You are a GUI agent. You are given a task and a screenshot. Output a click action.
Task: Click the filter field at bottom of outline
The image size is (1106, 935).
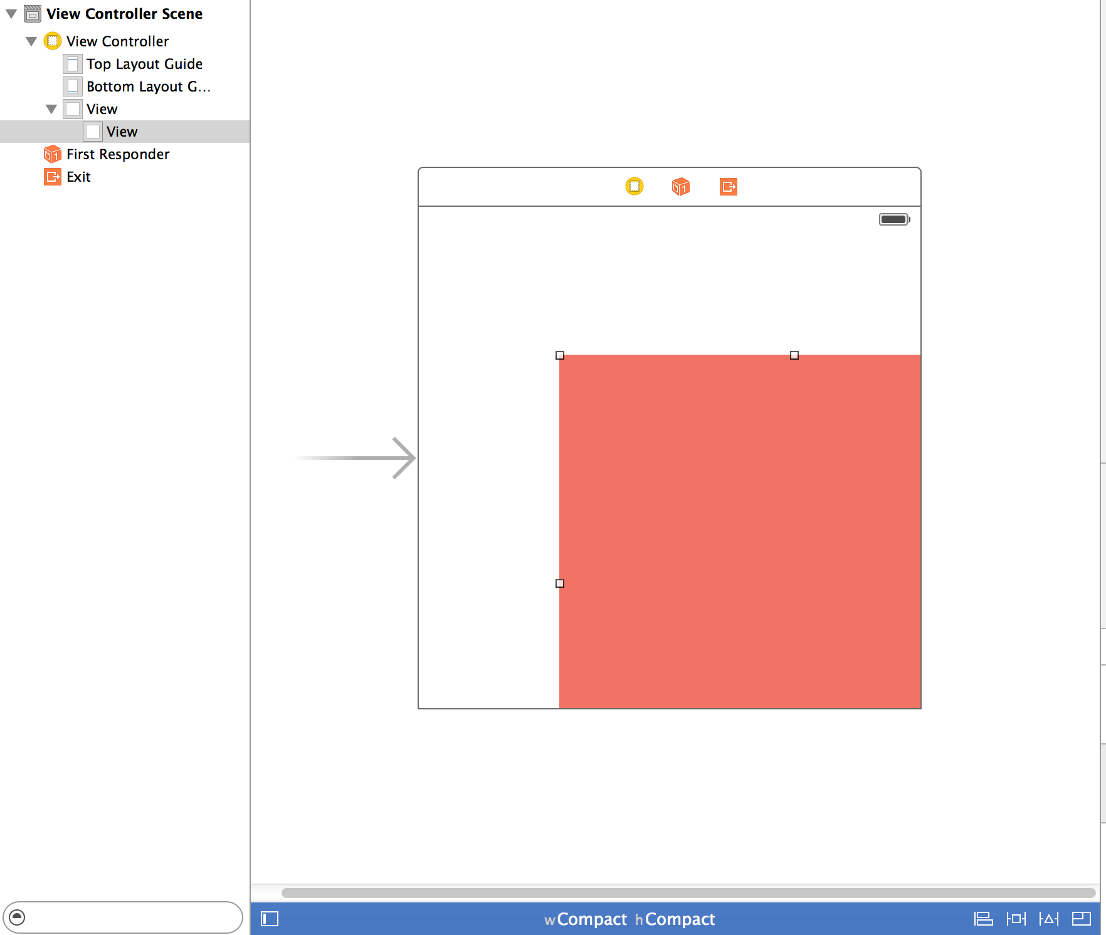click(x=122, y=918)
